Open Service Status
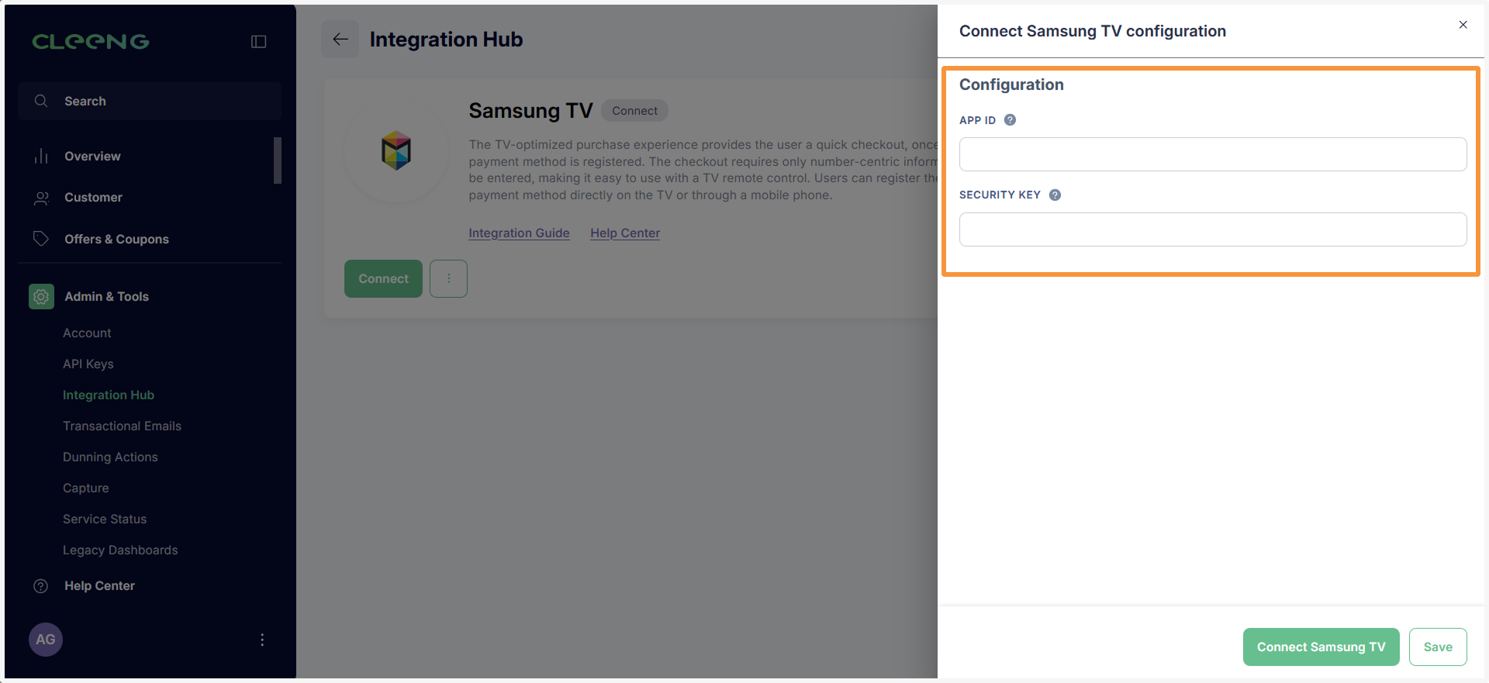1489x683 pixels. point(105,519)
